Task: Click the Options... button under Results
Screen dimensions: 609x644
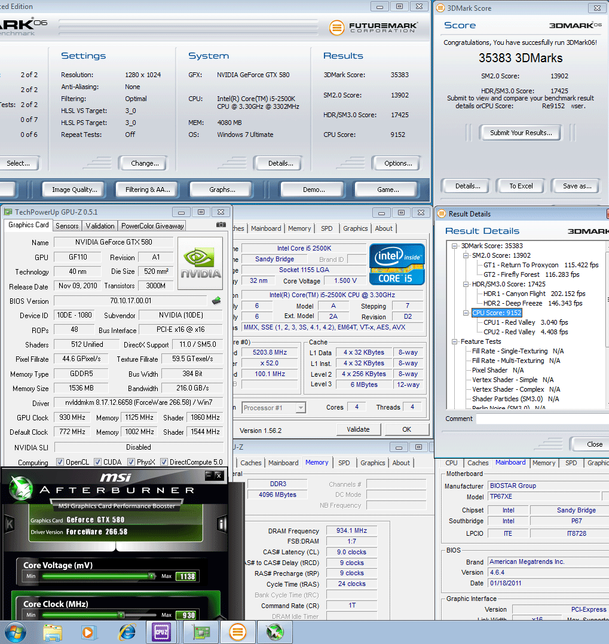Action: tap(397, 163)
